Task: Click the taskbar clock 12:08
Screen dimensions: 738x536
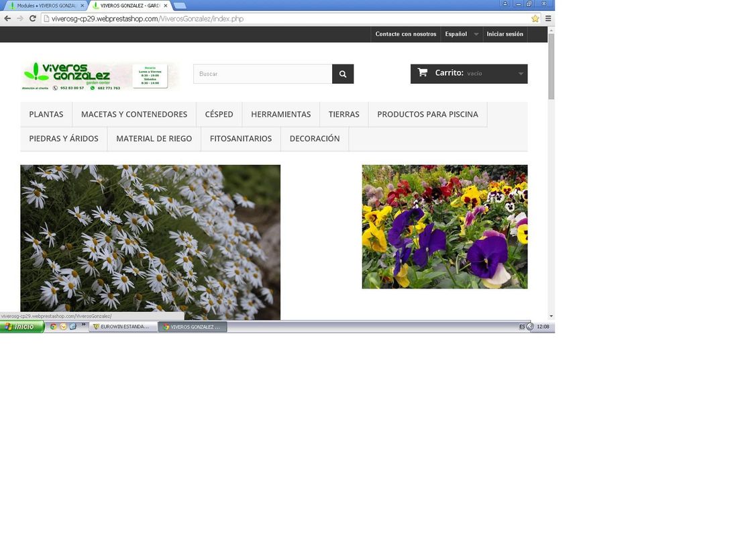Action: (x=543, y=327)
